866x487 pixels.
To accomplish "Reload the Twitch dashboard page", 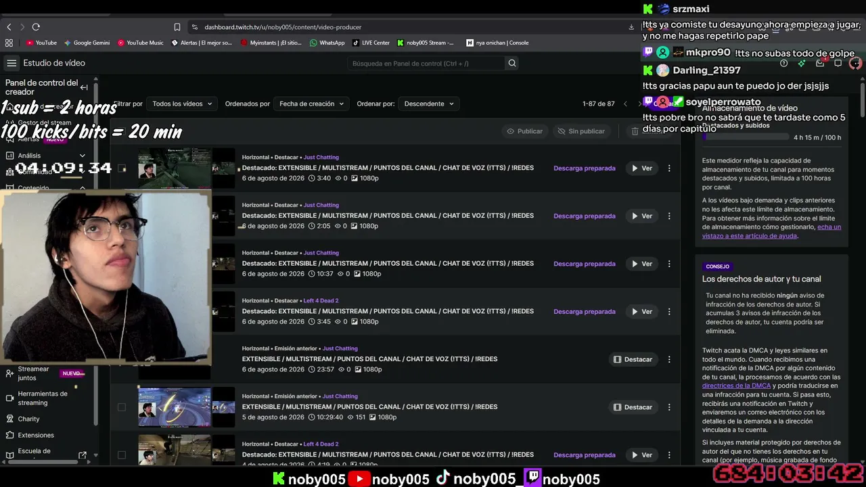I will 36,27.
